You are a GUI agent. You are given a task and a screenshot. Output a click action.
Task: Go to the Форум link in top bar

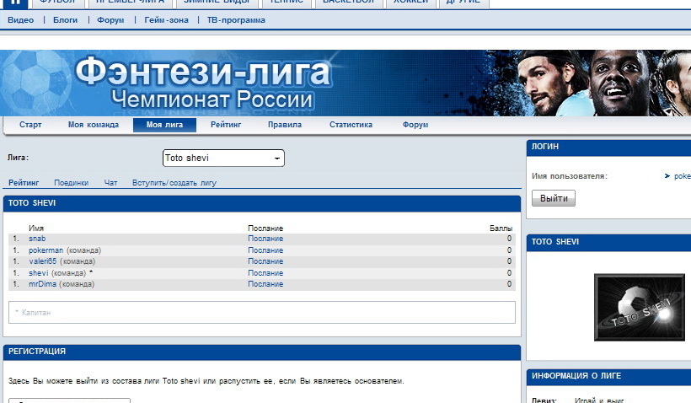coord(110,20)
